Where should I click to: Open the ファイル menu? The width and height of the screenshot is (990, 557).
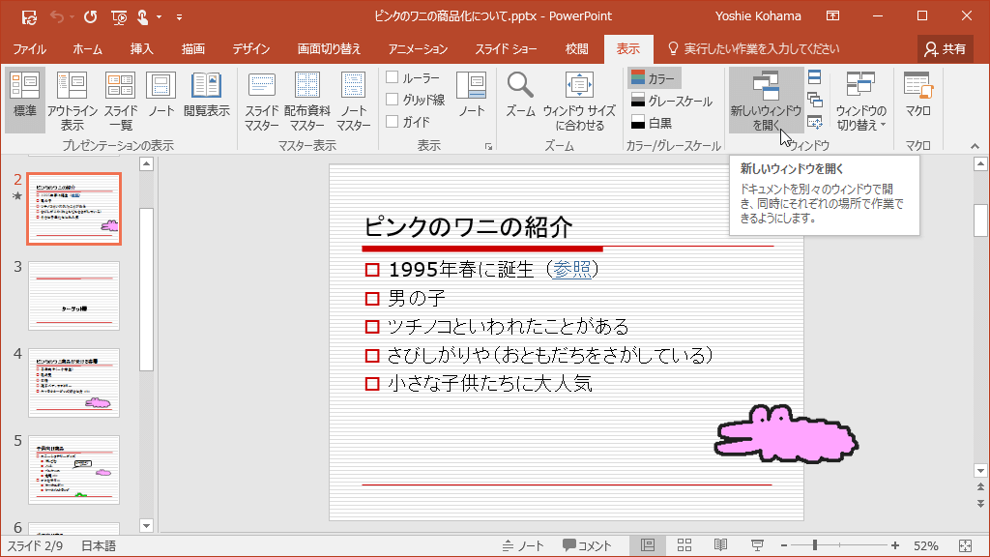point(30,47)
